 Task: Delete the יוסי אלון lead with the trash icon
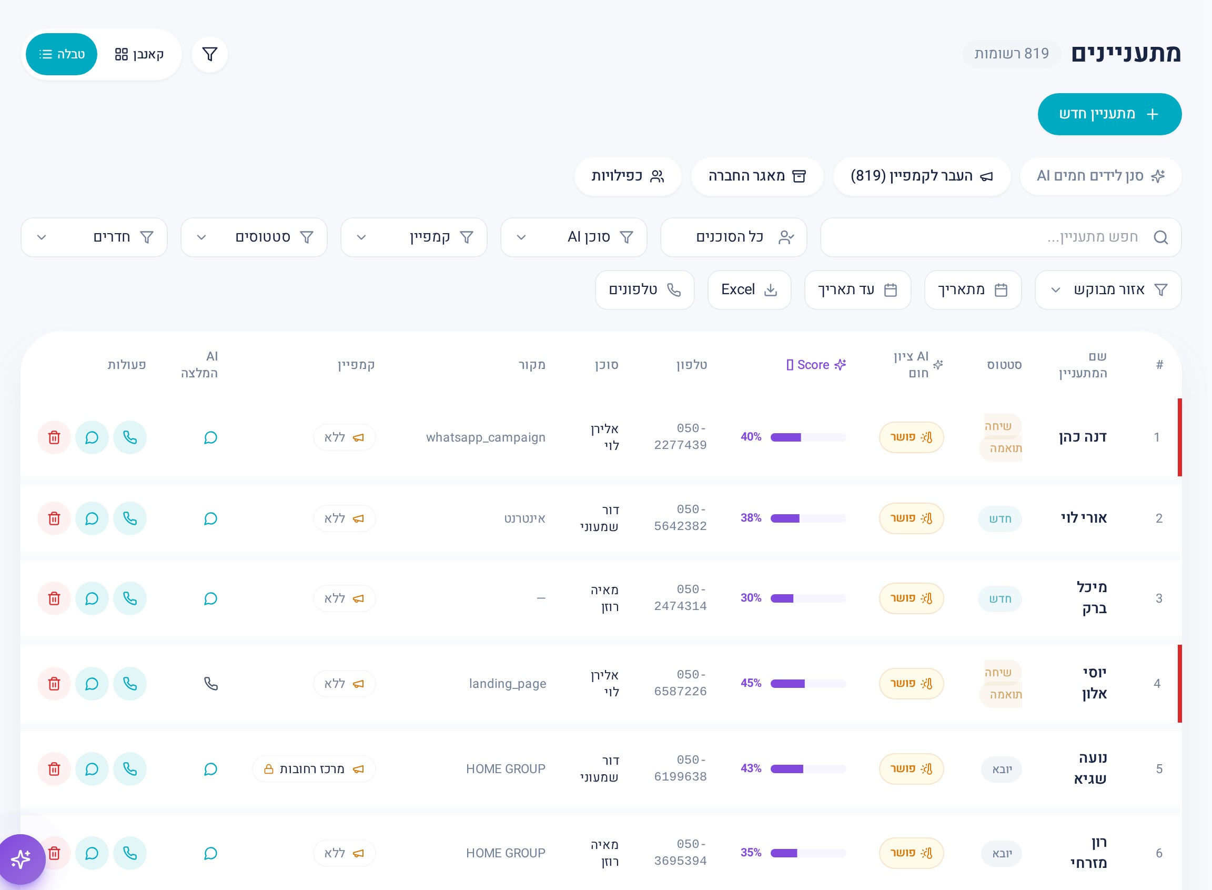[54, 684]
